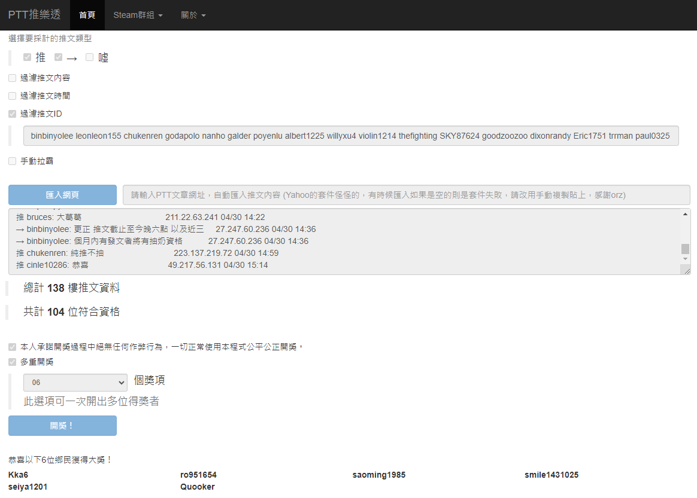Go to the 首頁 tab
Screen dimensions: 697x498
87,15
